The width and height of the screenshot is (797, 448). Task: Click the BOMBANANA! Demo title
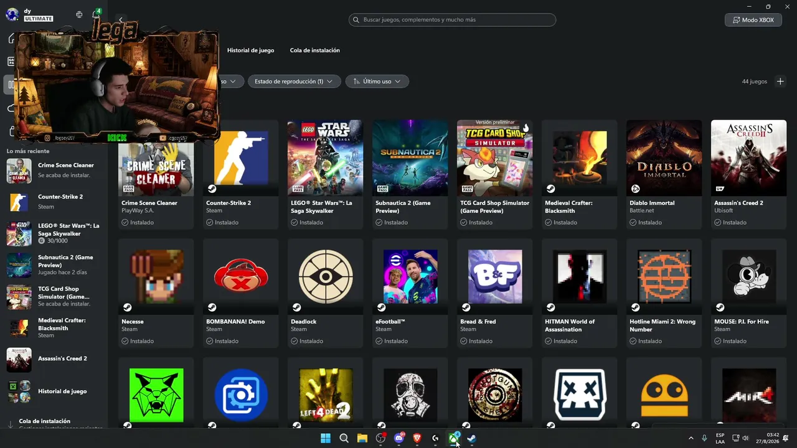(x=235, y=322)
